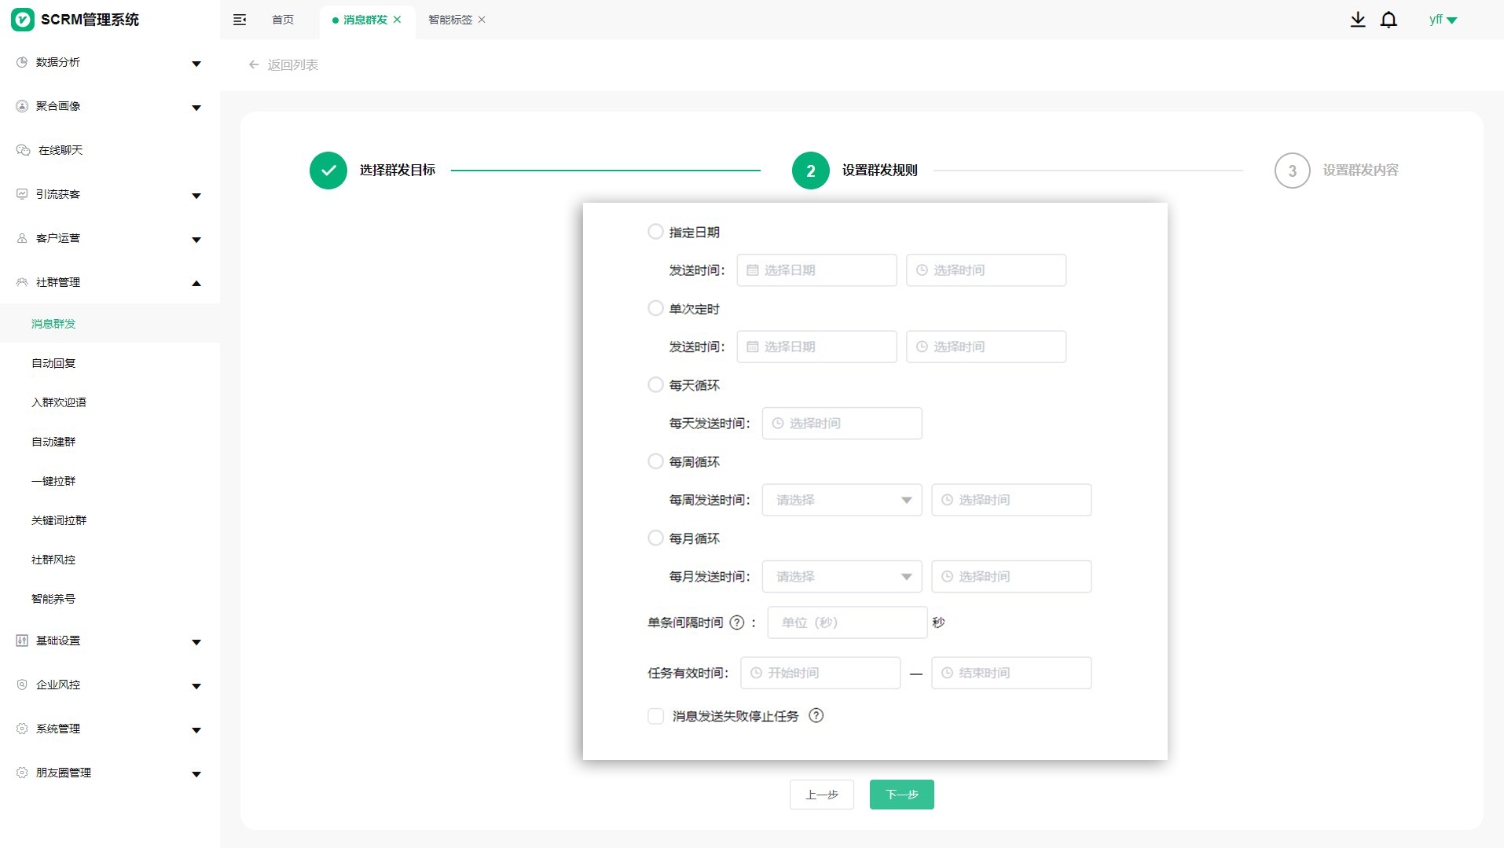Collapse the sidebar with the menu toggle icon
The image size is (1504, 848).
pos(240,20)
